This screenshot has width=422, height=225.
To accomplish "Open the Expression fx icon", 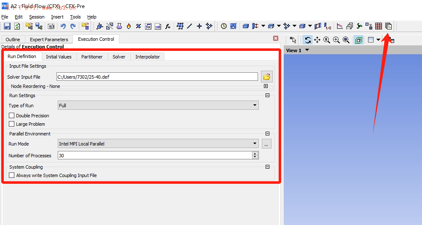I will pos(167,26).
